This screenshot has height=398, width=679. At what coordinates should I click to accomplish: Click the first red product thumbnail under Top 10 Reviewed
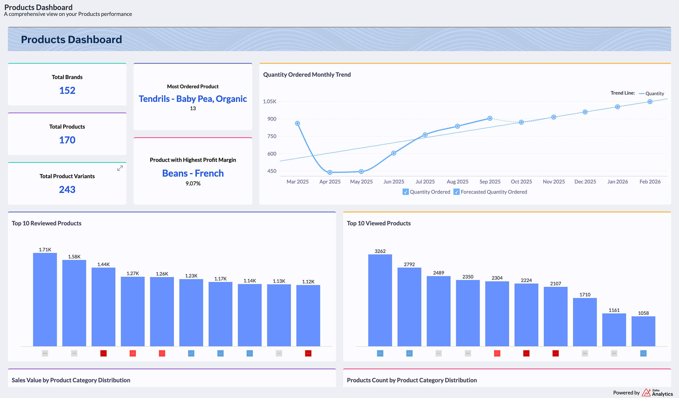click(103, 353)
